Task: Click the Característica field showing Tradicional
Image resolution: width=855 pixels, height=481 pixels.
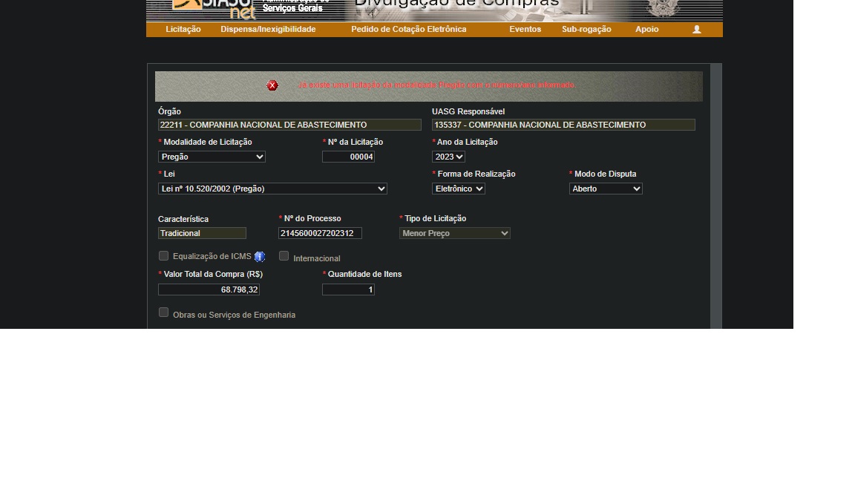Action: (x=203, y=233)
